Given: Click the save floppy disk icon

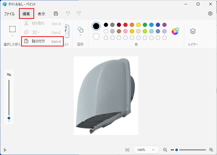Looking at the screenshot, I should 56,14.
